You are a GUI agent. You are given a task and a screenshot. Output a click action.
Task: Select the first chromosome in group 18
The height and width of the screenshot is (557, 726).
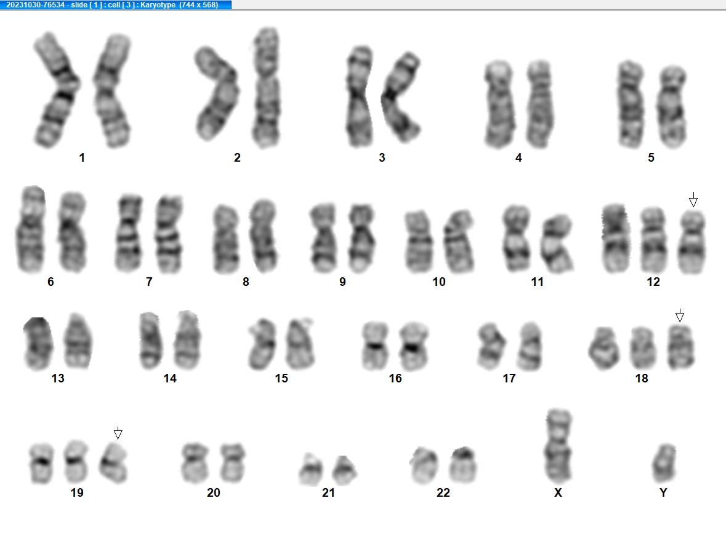click(x=604, y=348)
